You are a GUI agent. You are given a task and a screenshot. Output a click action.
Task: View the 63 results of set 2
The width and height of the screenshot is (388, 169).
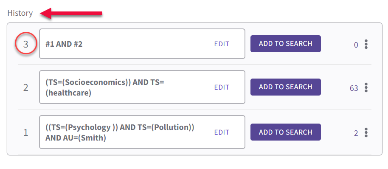(354, 88)
